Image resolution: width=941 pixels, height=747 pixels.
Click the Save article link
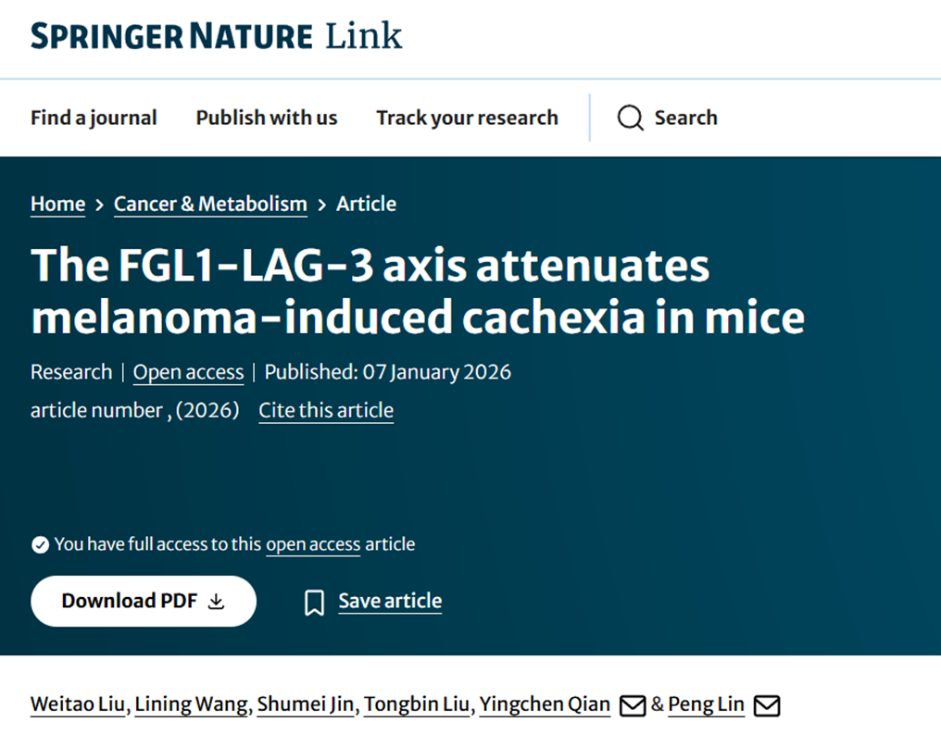[x=390, y=601]
